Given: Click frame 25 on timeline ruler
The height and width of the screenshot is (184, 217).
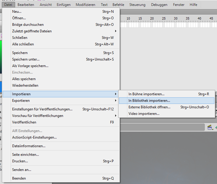Looking at the screenshot, I should click(x=164, y=18).
